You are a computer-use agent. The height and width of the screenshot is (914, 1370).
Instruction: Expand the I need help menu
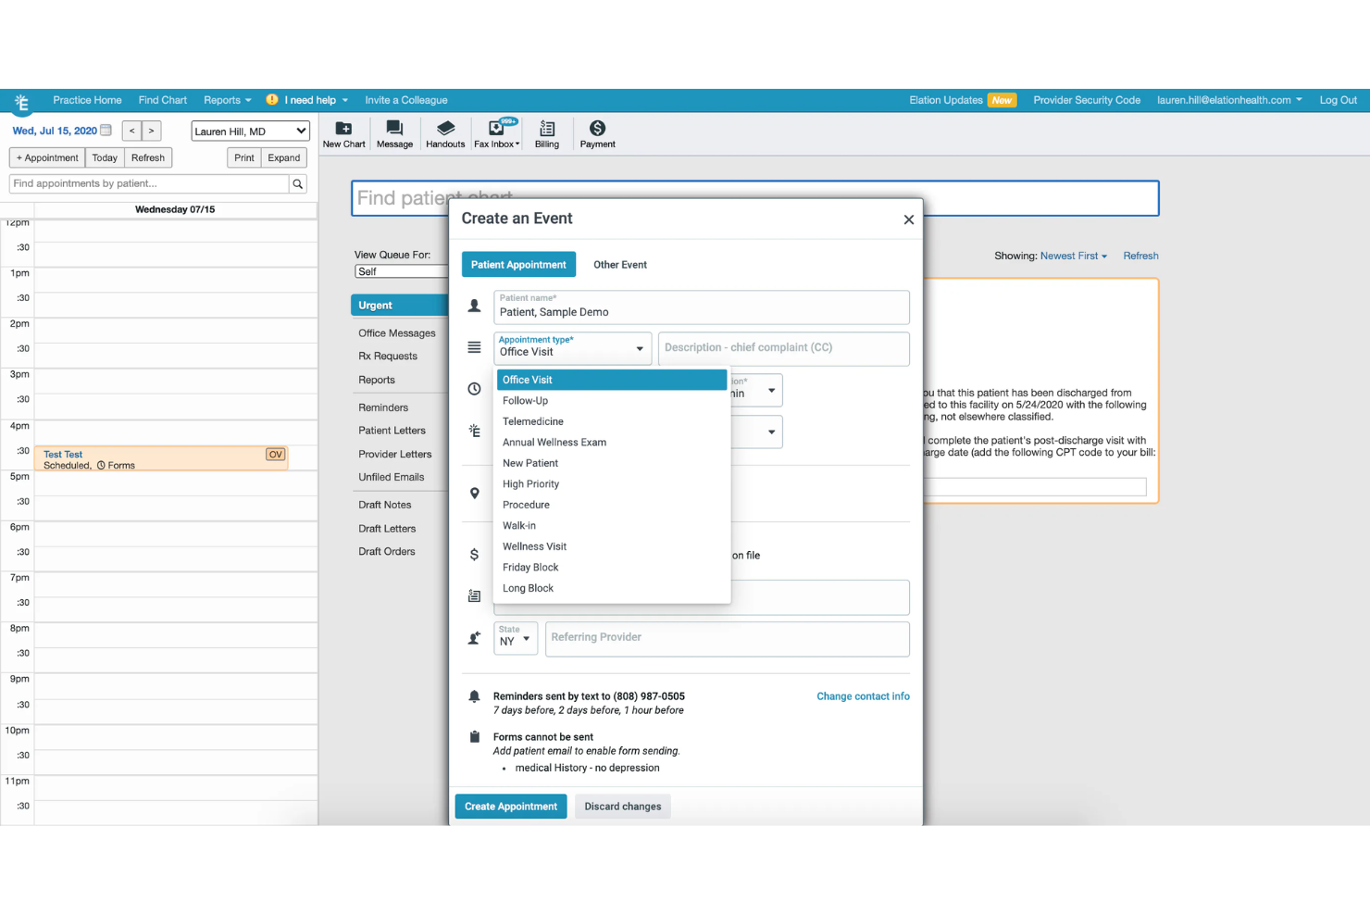[316, 100]
